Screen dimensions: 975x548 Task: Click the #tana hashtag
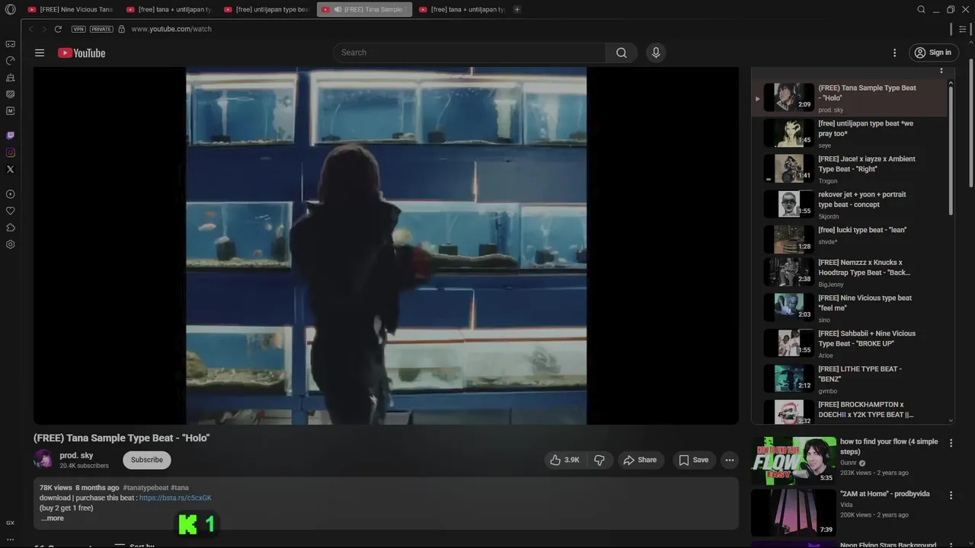pyautogui.click(x=180, y=488)
